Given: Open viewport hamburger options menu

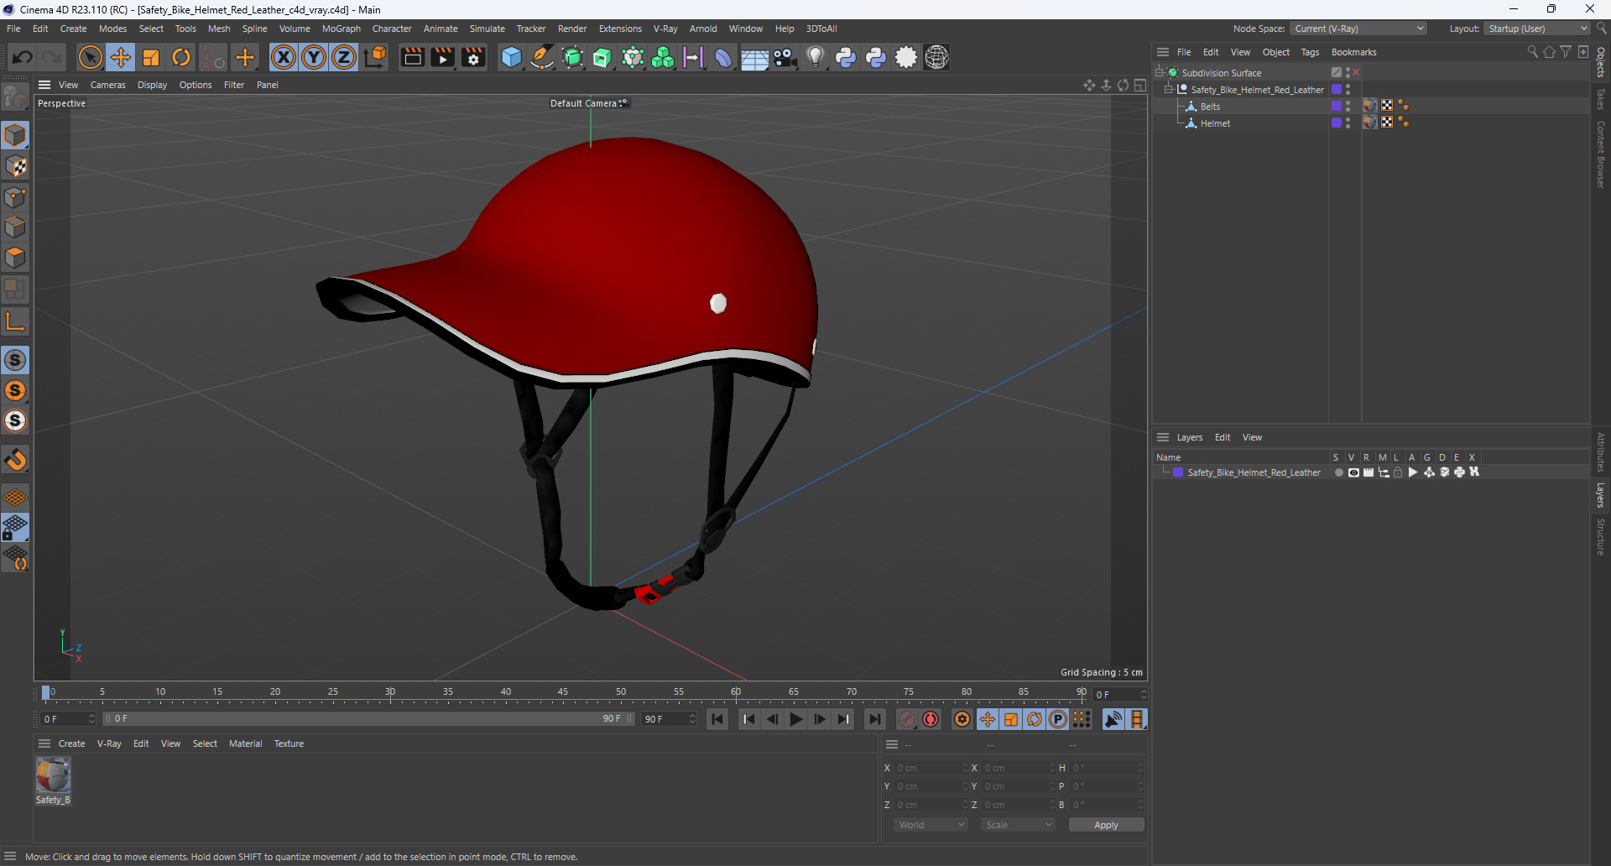Looking at the screenshot, I should (x=44, y=85).
